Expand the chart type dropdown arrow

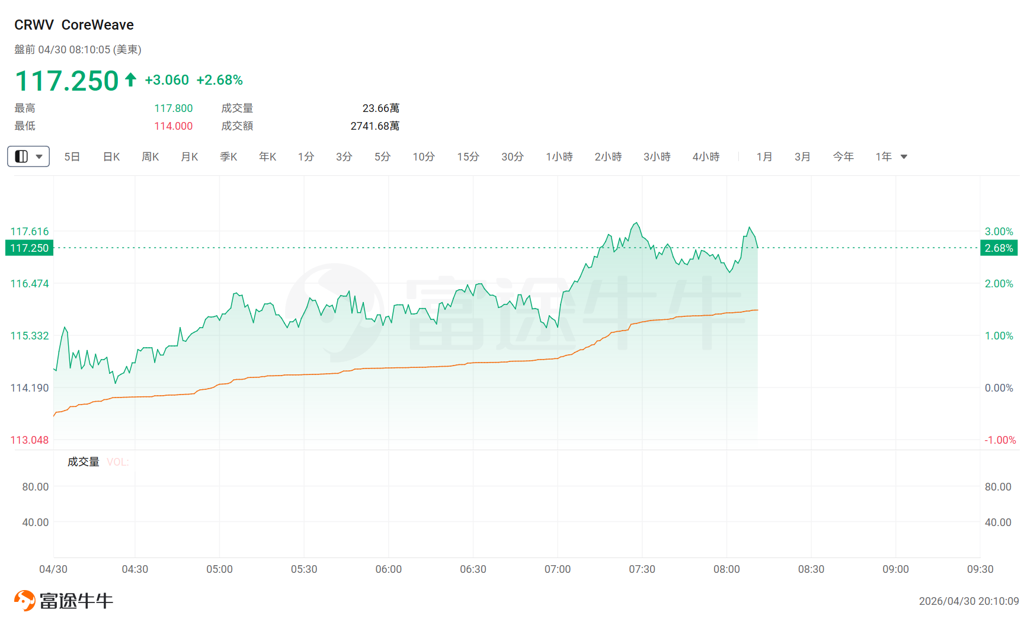[x=39, y=156]
